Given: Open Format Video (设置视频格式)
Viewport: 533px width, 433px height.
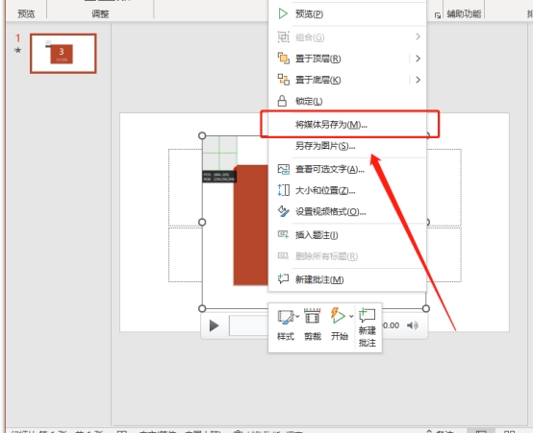Looking at the screenshot, I should [x=347, y=212].
